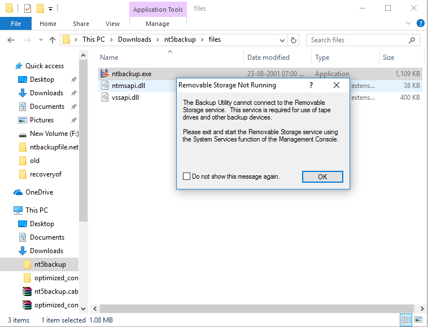Click the Back navigation arrow

11,40
